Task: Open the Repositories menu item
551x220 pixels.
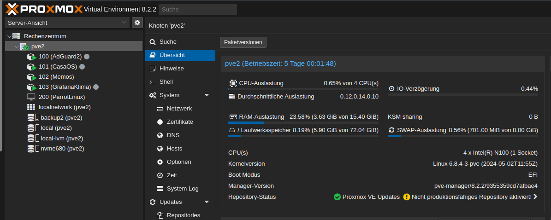Action: (x=180, y=215)
